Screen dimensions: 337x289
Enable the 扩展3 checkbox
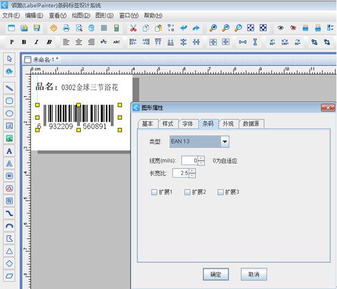[220, 192]
